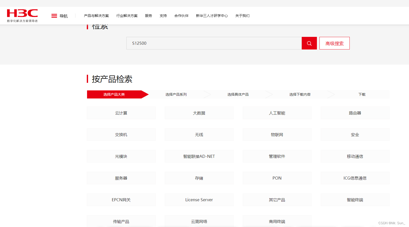Choose the 交换机 product category
Screen dimensions: 409x227
pyautogui.click(x=121, y=135)
